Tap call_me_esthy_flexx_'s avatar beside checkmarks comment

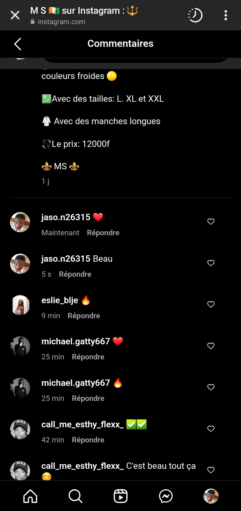20,429
